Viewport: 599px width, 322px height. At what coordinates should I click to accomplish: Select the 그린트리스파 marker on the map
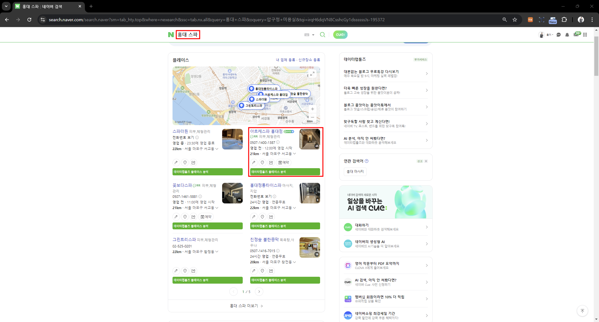click(251, 105)
